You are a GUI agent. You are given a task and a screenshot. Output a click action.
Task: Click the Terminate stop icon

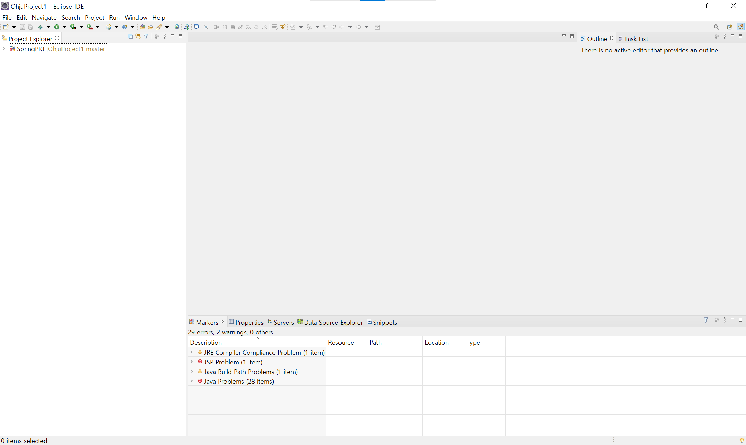click(232, 27)
